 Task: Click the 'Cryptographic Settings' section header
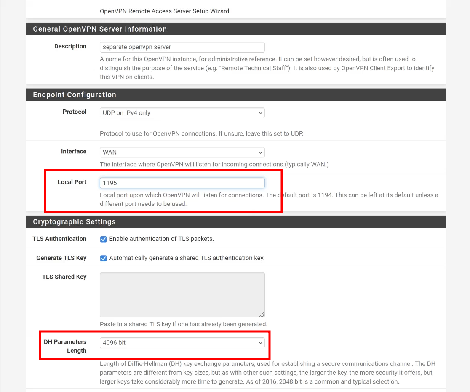tap(74, 222)
